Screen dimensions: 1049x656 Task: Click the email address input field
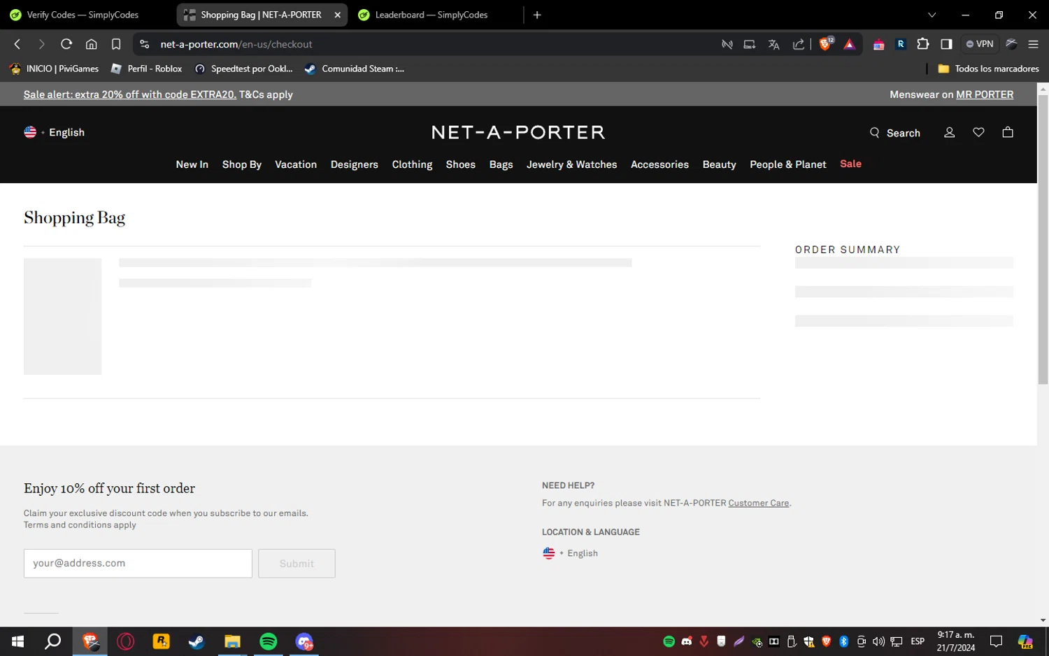(x=138, y=564)
